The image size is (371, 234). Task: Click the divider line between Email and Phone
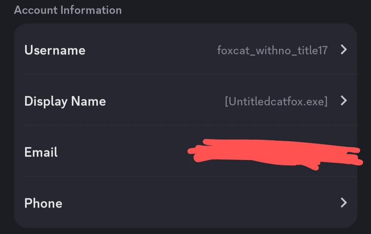pos(185,177)
